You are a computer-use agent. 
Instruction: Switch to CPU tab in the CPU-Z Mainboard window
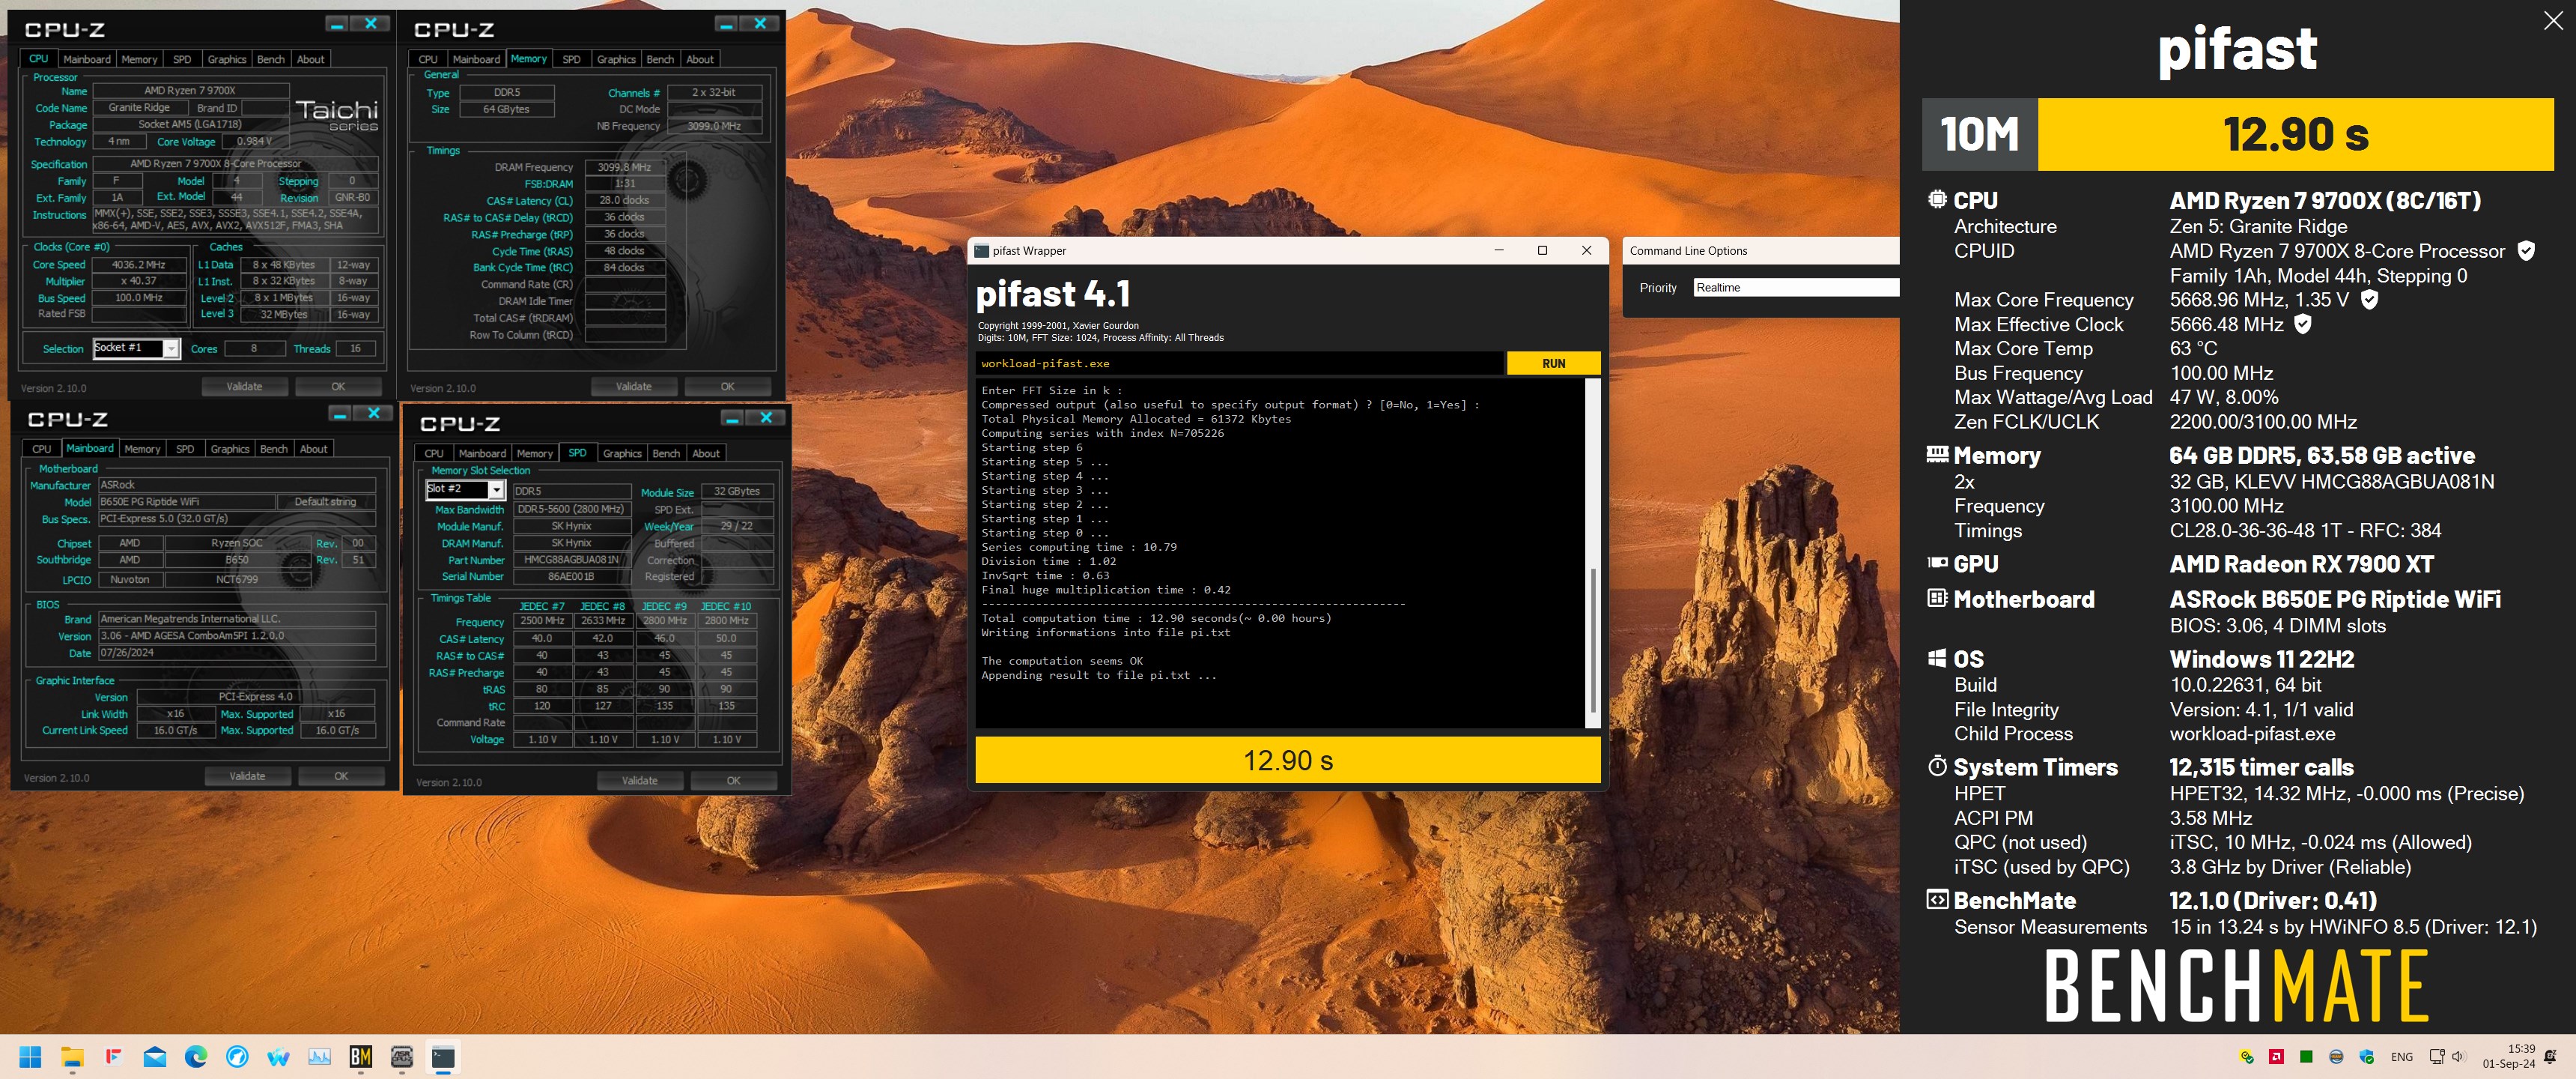[x=41, y=448]
